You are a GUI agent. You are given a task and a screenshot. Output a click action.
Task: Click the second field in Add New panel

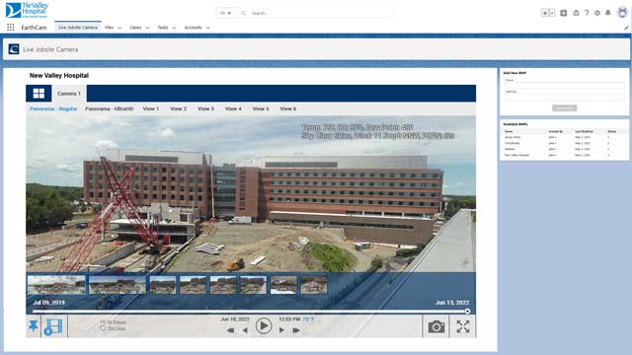click(x=564, y=97)
